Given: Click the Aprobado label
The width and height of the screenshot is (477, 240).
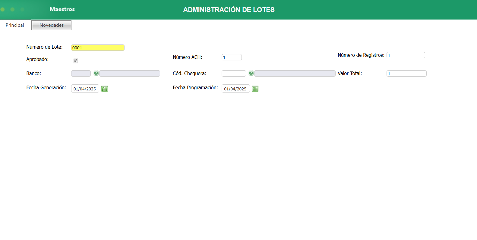Looking at the screenshot, I should pos(37,59).
